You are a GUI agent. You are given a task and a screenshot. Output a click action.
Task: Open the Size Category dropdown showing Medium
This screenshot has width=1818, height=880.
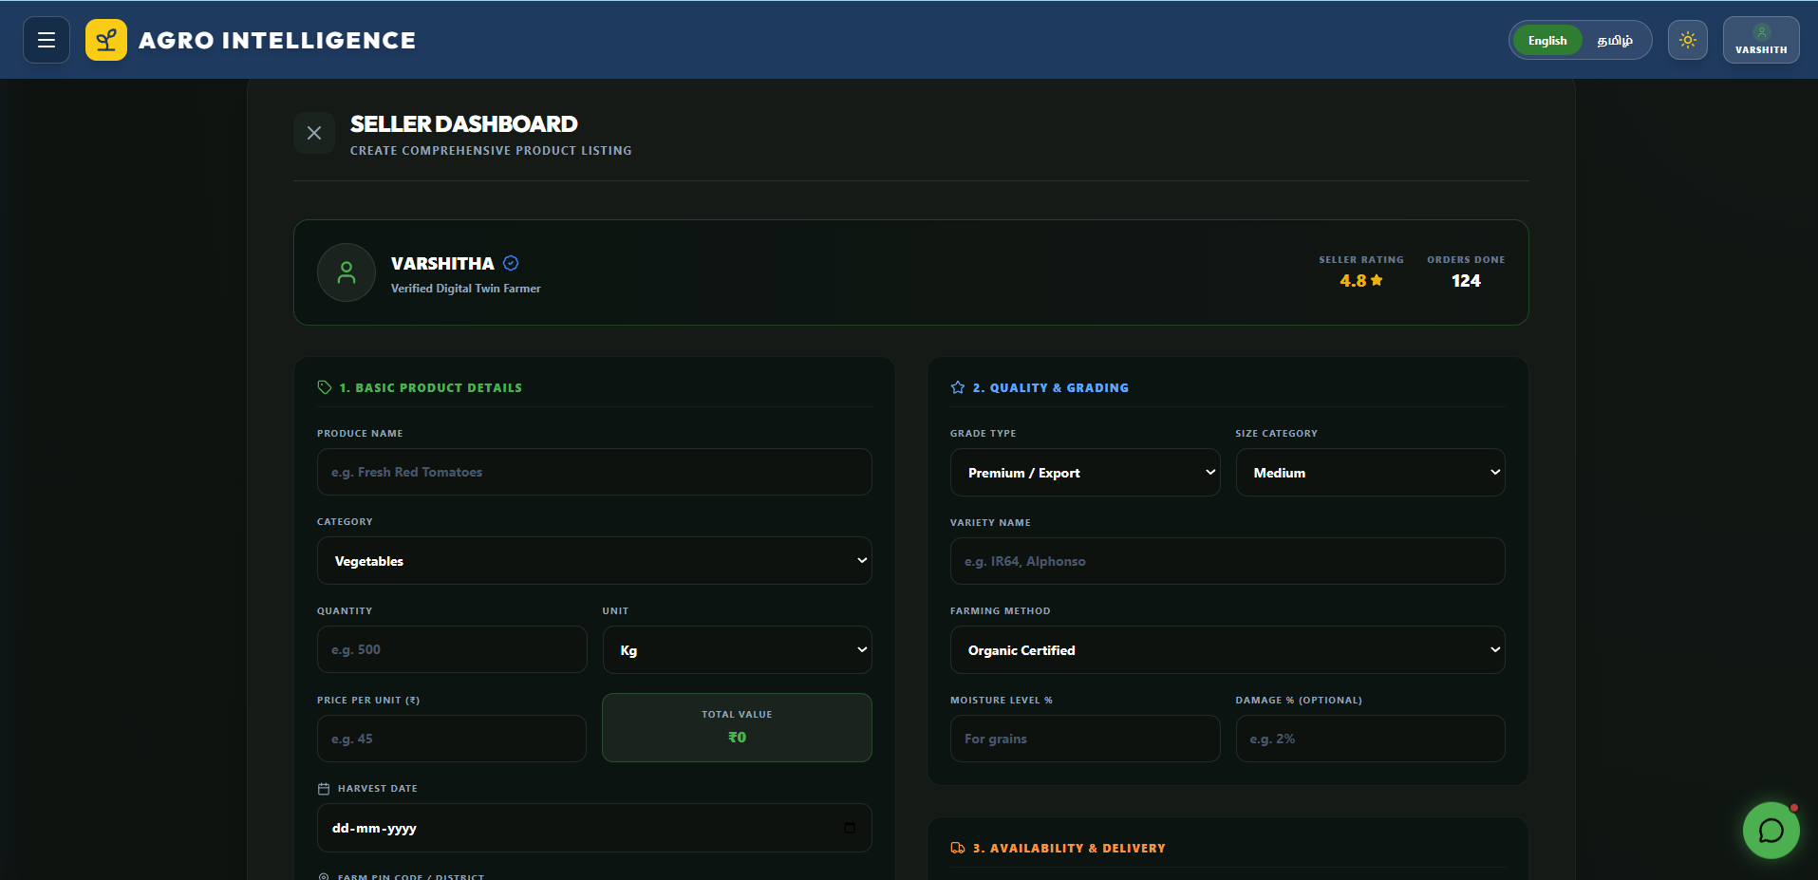[x=1371, y=473]
